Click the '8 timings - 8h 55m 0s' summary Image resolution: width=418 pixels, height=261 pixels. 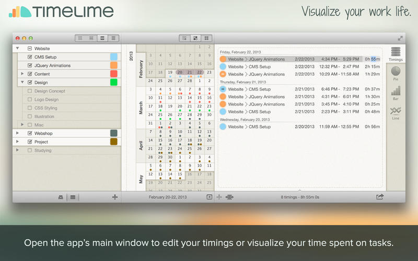[300, 197]
